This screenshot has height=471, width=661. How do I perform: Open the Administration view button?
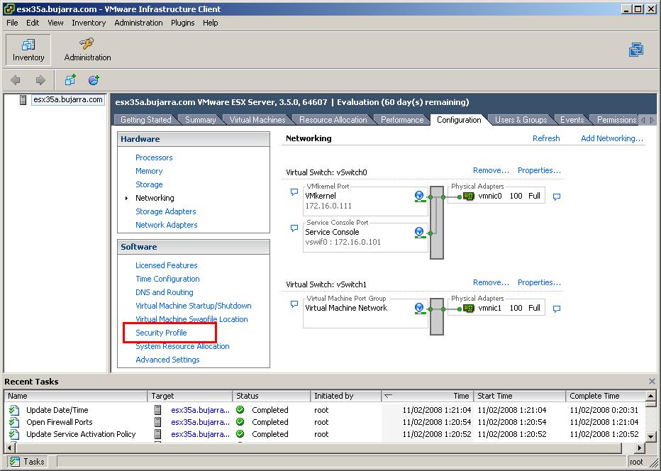(88, 50)
